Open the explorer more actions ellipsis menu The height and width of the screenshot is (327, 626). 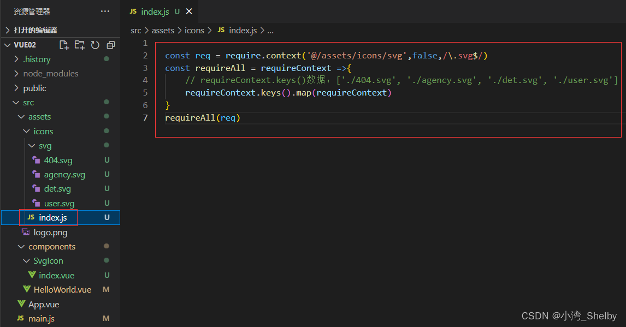click(105, 11)
